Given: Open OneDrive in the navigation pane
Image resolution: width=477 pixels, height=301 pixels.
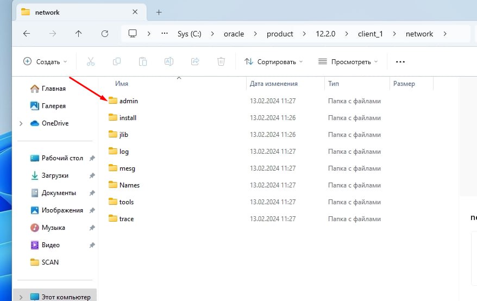Looking at the screenshot, I should pos(49,123).
